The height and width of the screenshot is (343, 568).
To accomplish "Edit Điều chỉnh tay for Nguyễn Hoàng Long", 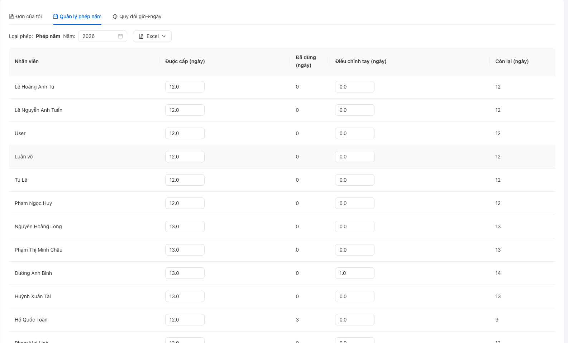I will pos(355,227).
